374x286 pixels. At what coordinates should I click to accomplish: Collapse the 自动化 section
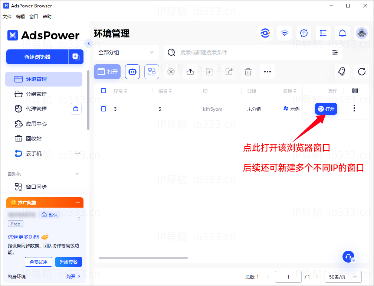[77, 174]
